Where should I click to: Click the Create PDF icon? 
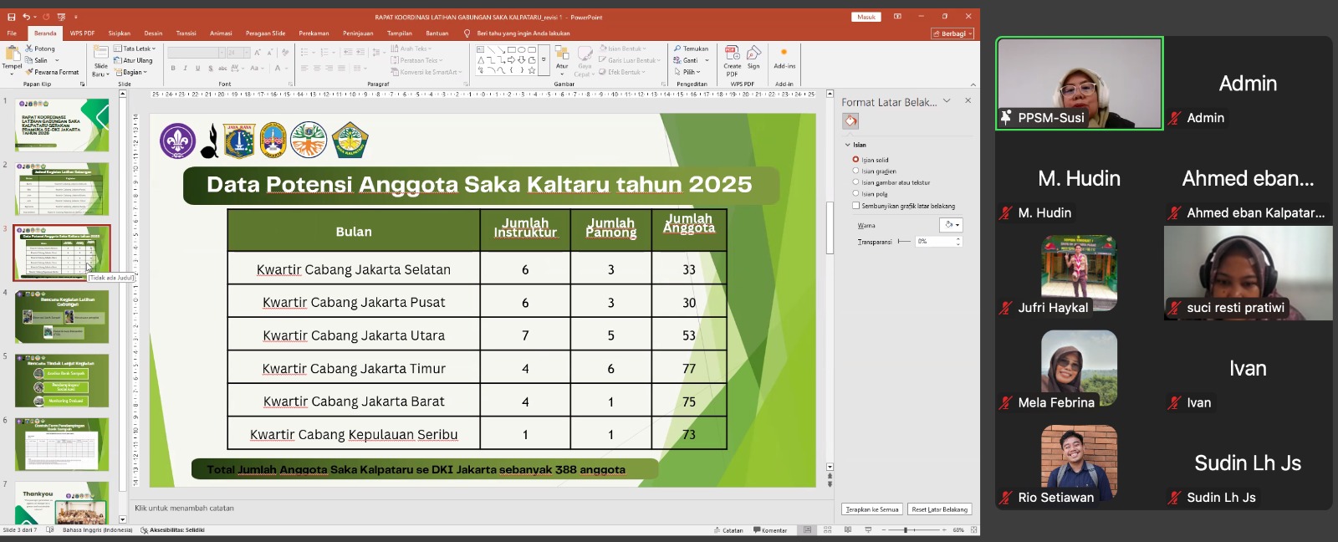[732, 57]
